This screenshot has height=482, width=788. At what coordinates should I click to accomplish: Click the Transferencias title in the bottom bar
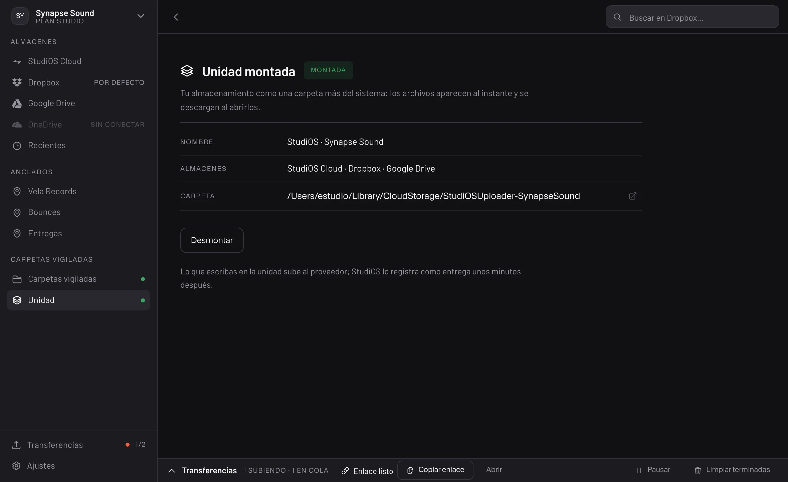pyautogui.click(x=209, y=471)
